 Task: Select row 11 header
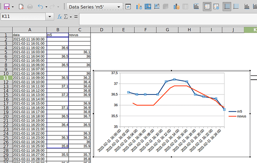(6, 78)
